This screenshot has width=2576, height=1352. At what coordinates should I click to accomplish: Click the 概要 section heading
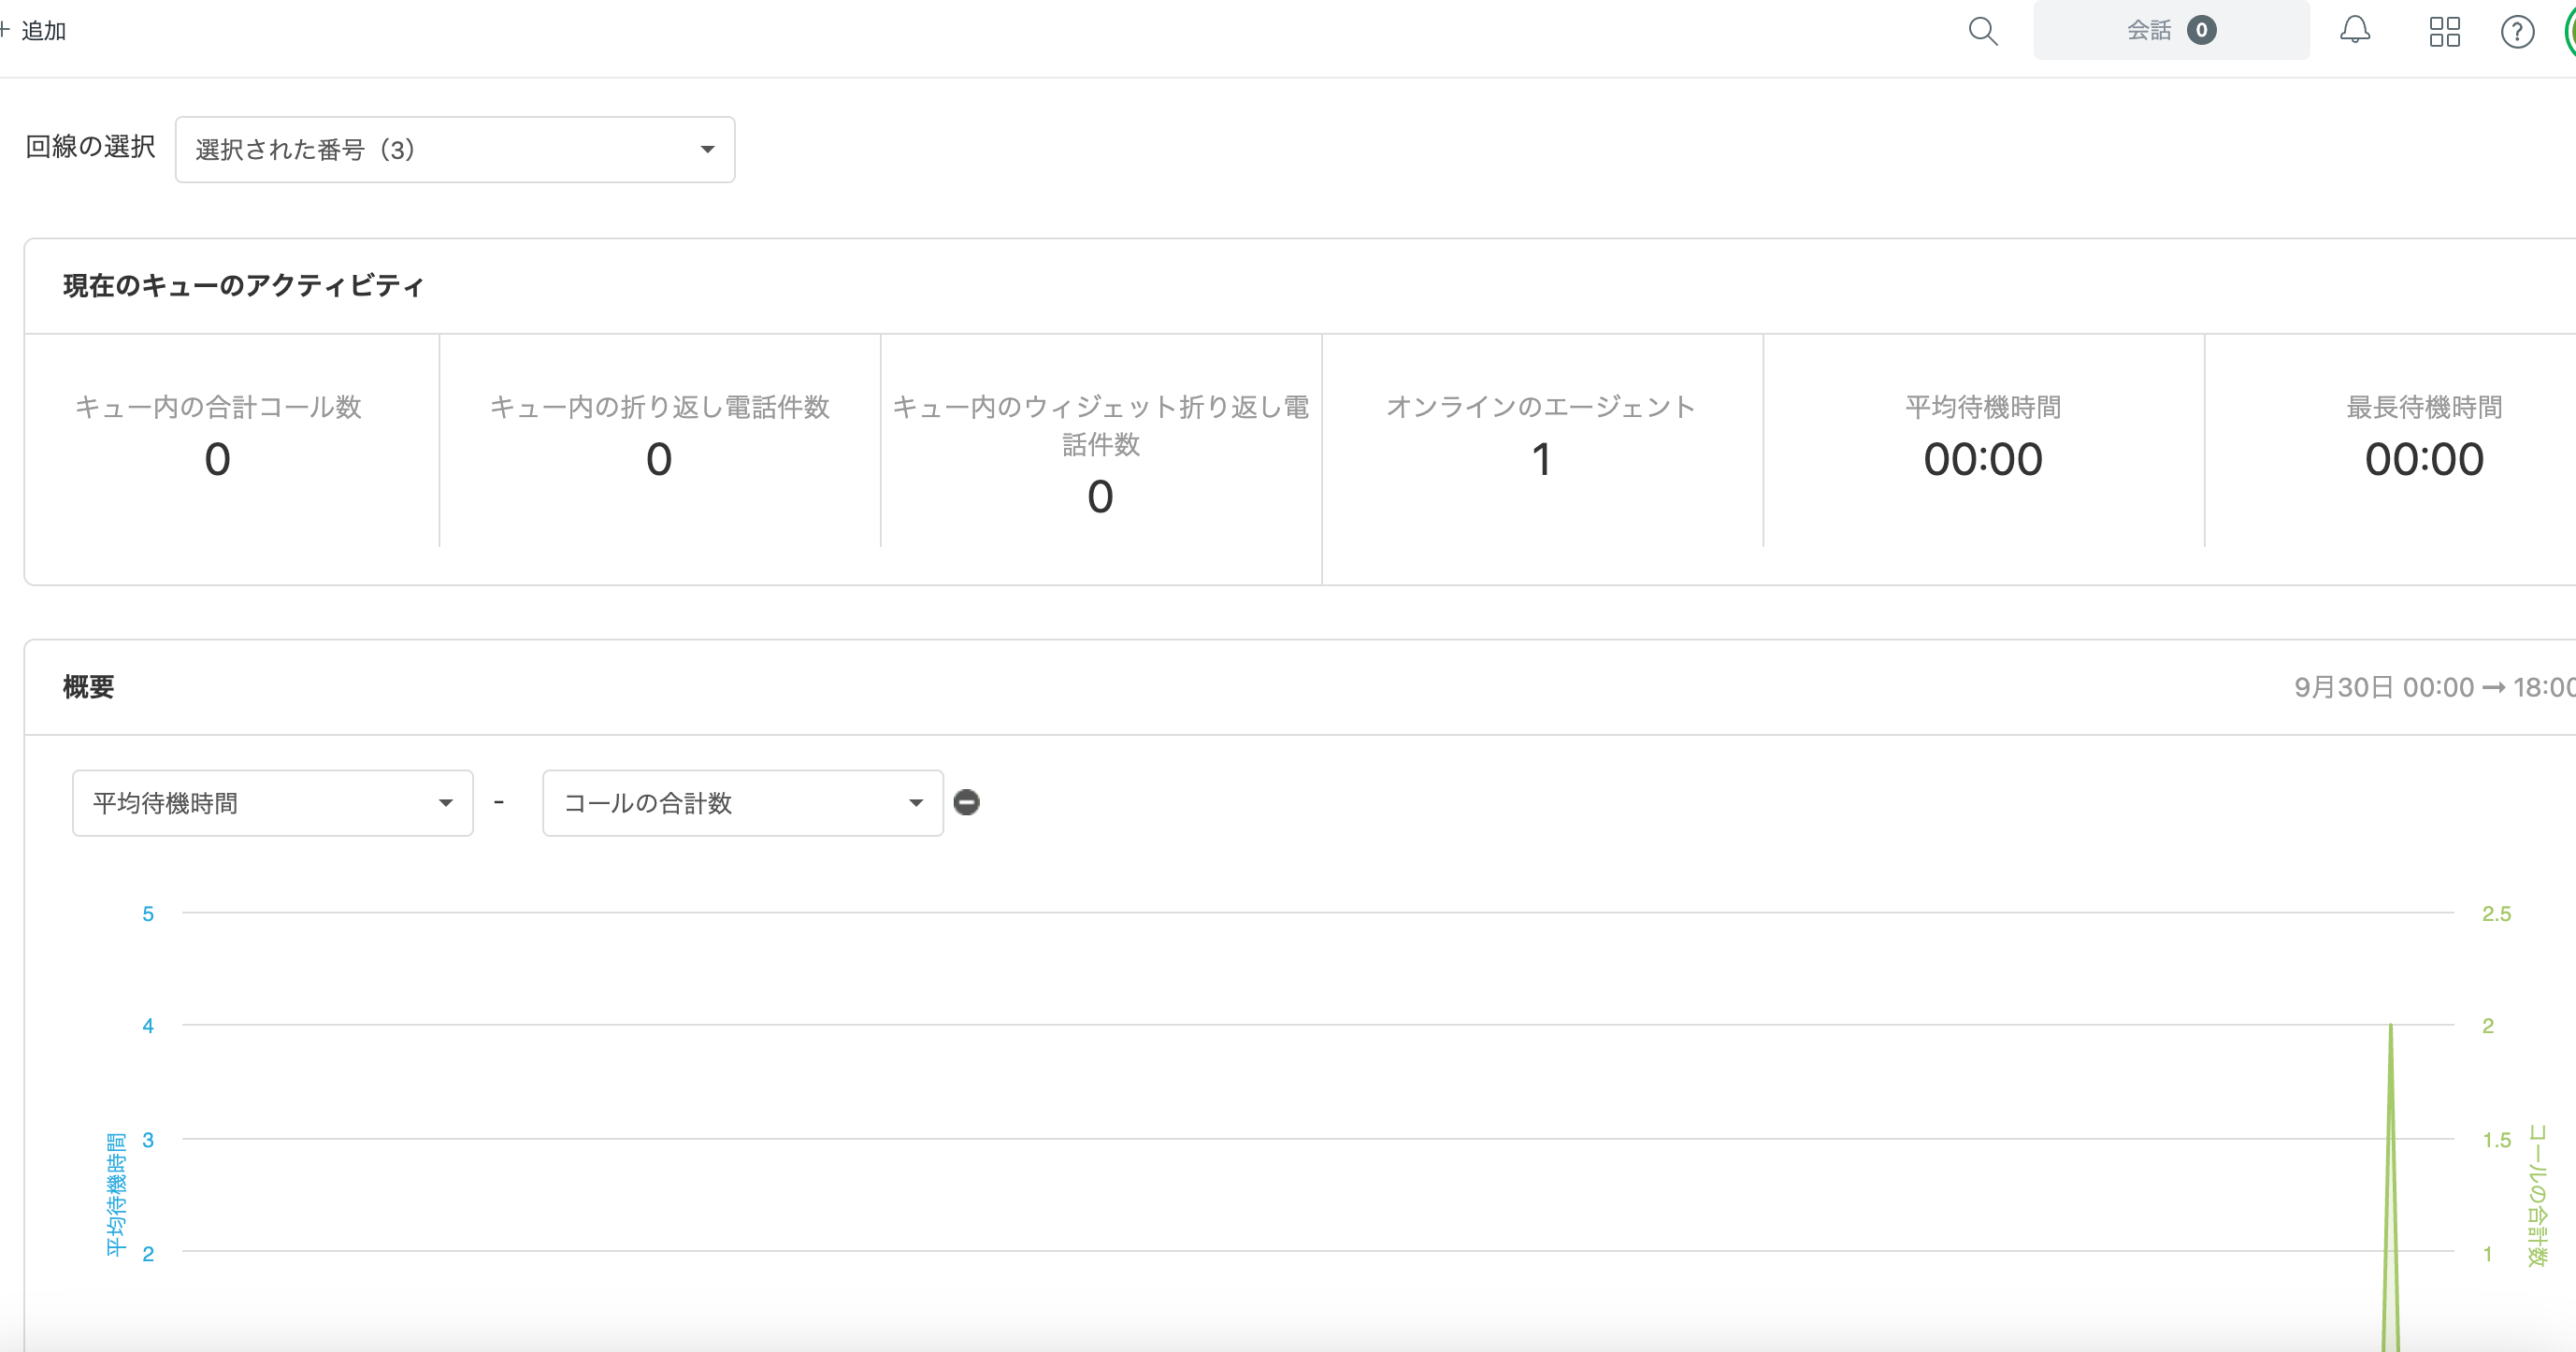(x=88, y=687)
